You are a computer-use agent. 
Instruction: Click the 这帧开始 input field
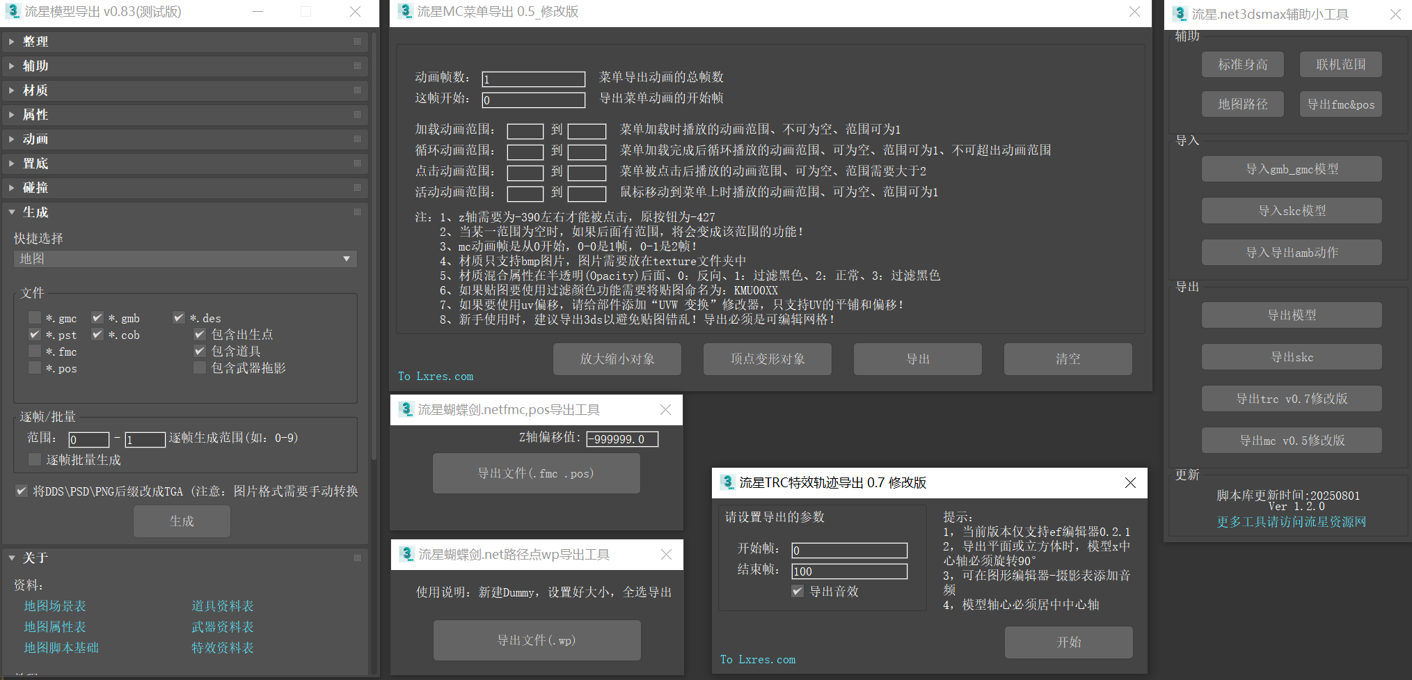click(x=534, y=100)
